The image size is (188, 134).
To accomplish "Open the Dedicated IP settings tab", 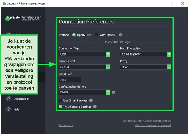I will point(21,99).
